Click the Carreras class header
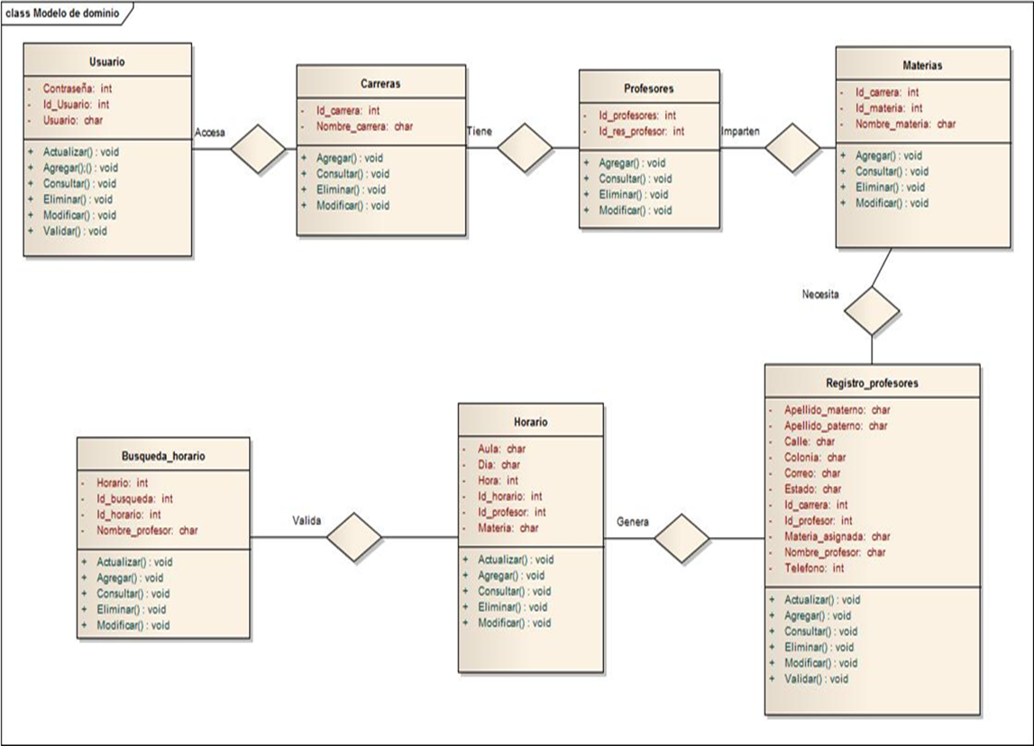 381,84
